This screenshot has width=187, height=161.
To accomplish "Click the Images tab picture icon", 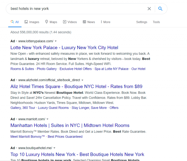I will coord(26,22).
